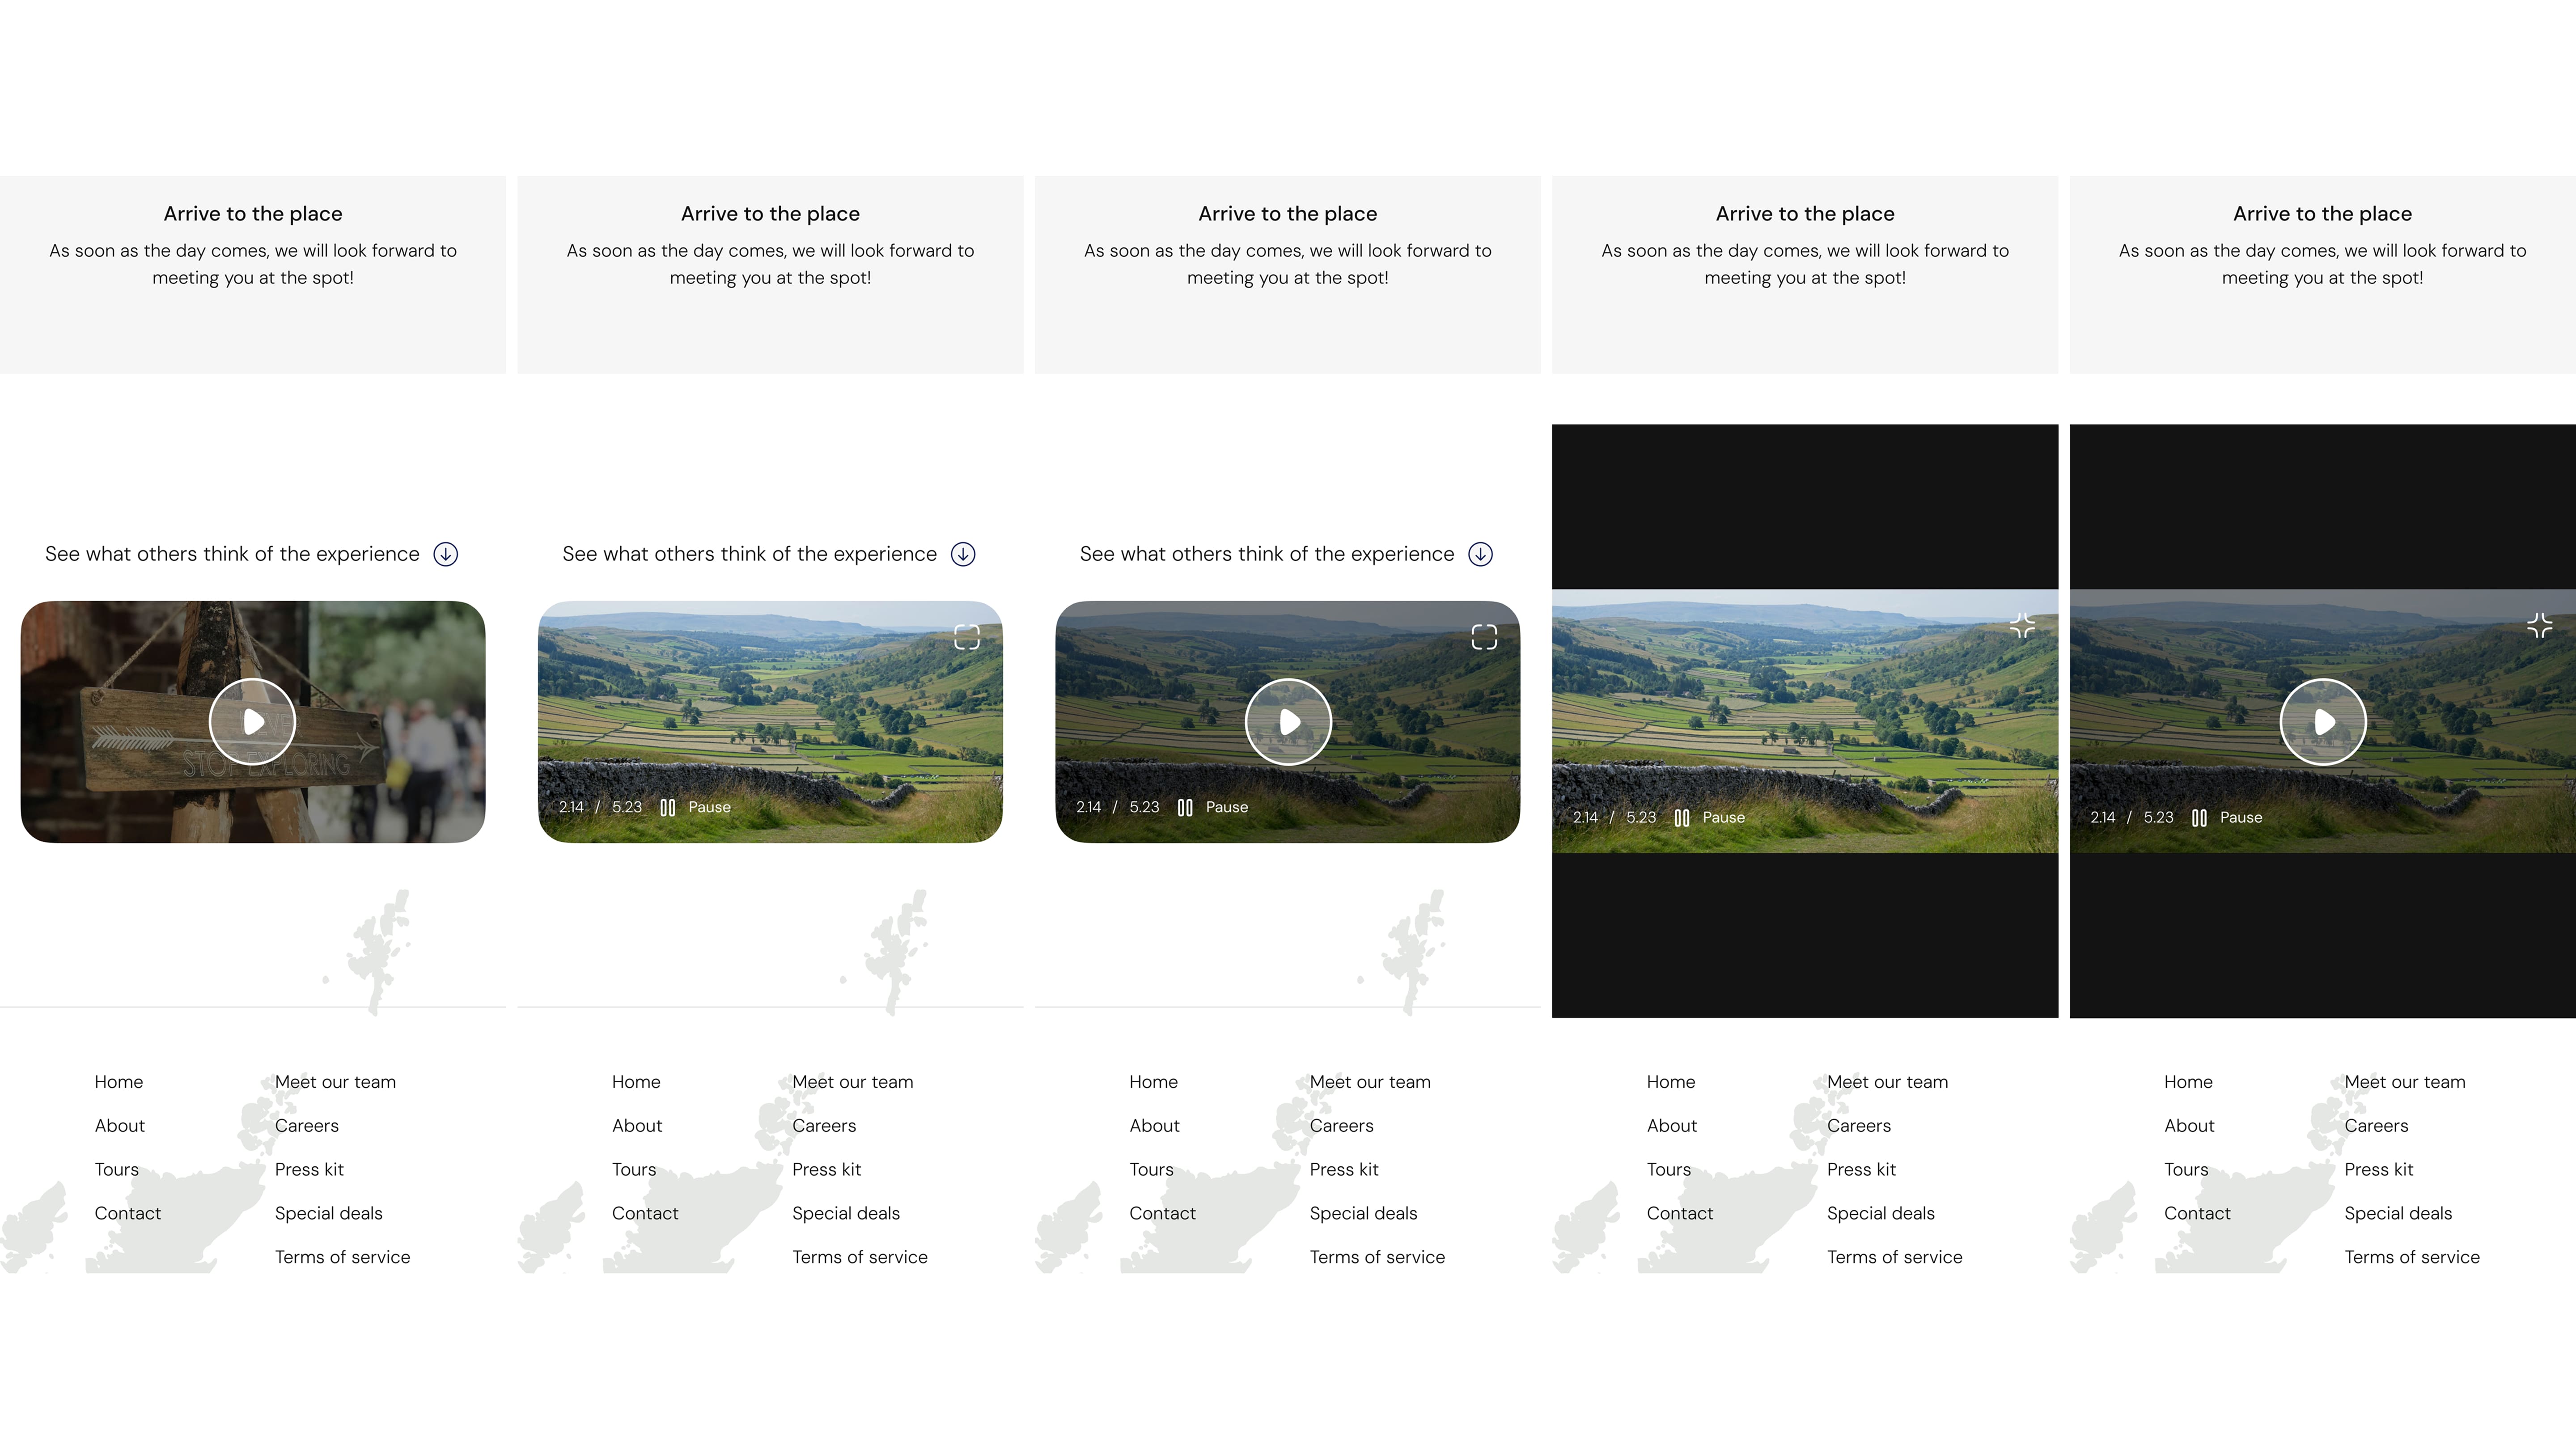The image size is (2576, 1449).
Task: Open 'Meet our team' link in third frame
Action: [x=1370, y=1081]
